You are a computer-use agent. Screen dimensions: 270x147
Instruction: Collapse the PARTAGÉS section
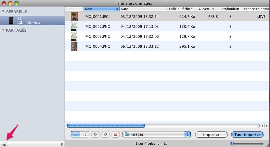pyautogui.click(x=3, y=30)
